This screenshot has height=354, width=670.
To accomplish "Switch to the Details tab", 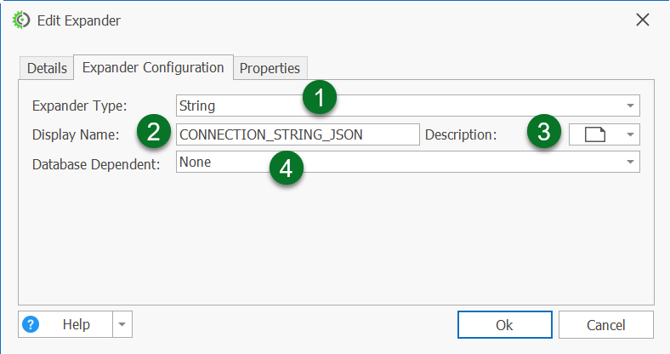I will (46, 68).
